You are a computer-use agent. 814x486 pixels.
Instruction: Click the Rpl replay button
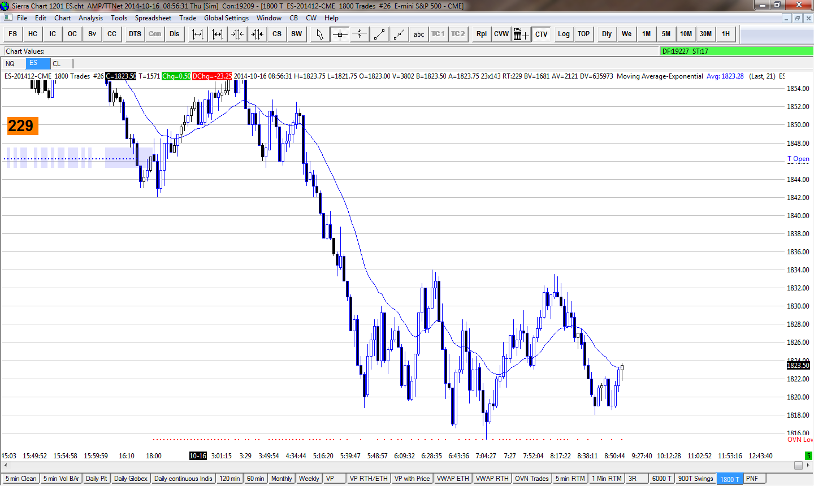click(x=482, y=34)
